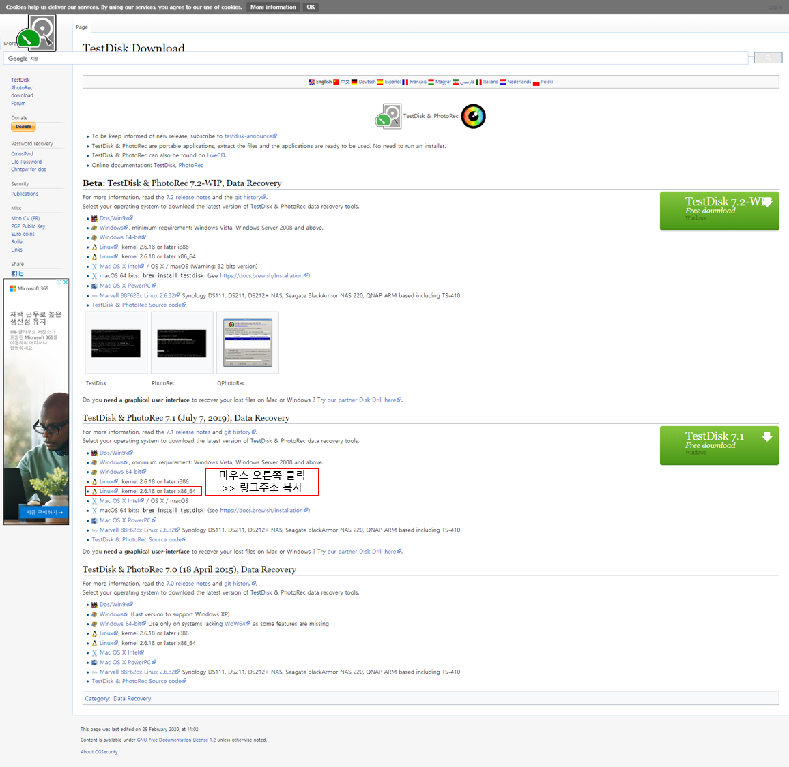Click Marvell 88F628x Linux 2.6.32 under the 7.1 section
This screenshot has width=789, height=767.
[139, 530]
